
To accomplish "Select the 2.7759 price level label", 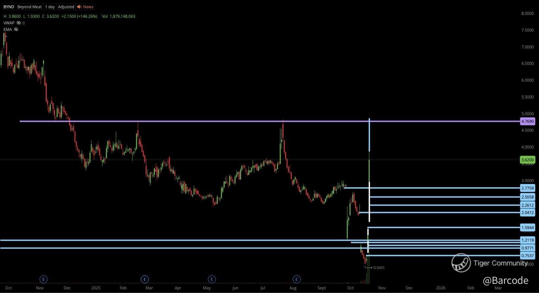I will point(527,188).
